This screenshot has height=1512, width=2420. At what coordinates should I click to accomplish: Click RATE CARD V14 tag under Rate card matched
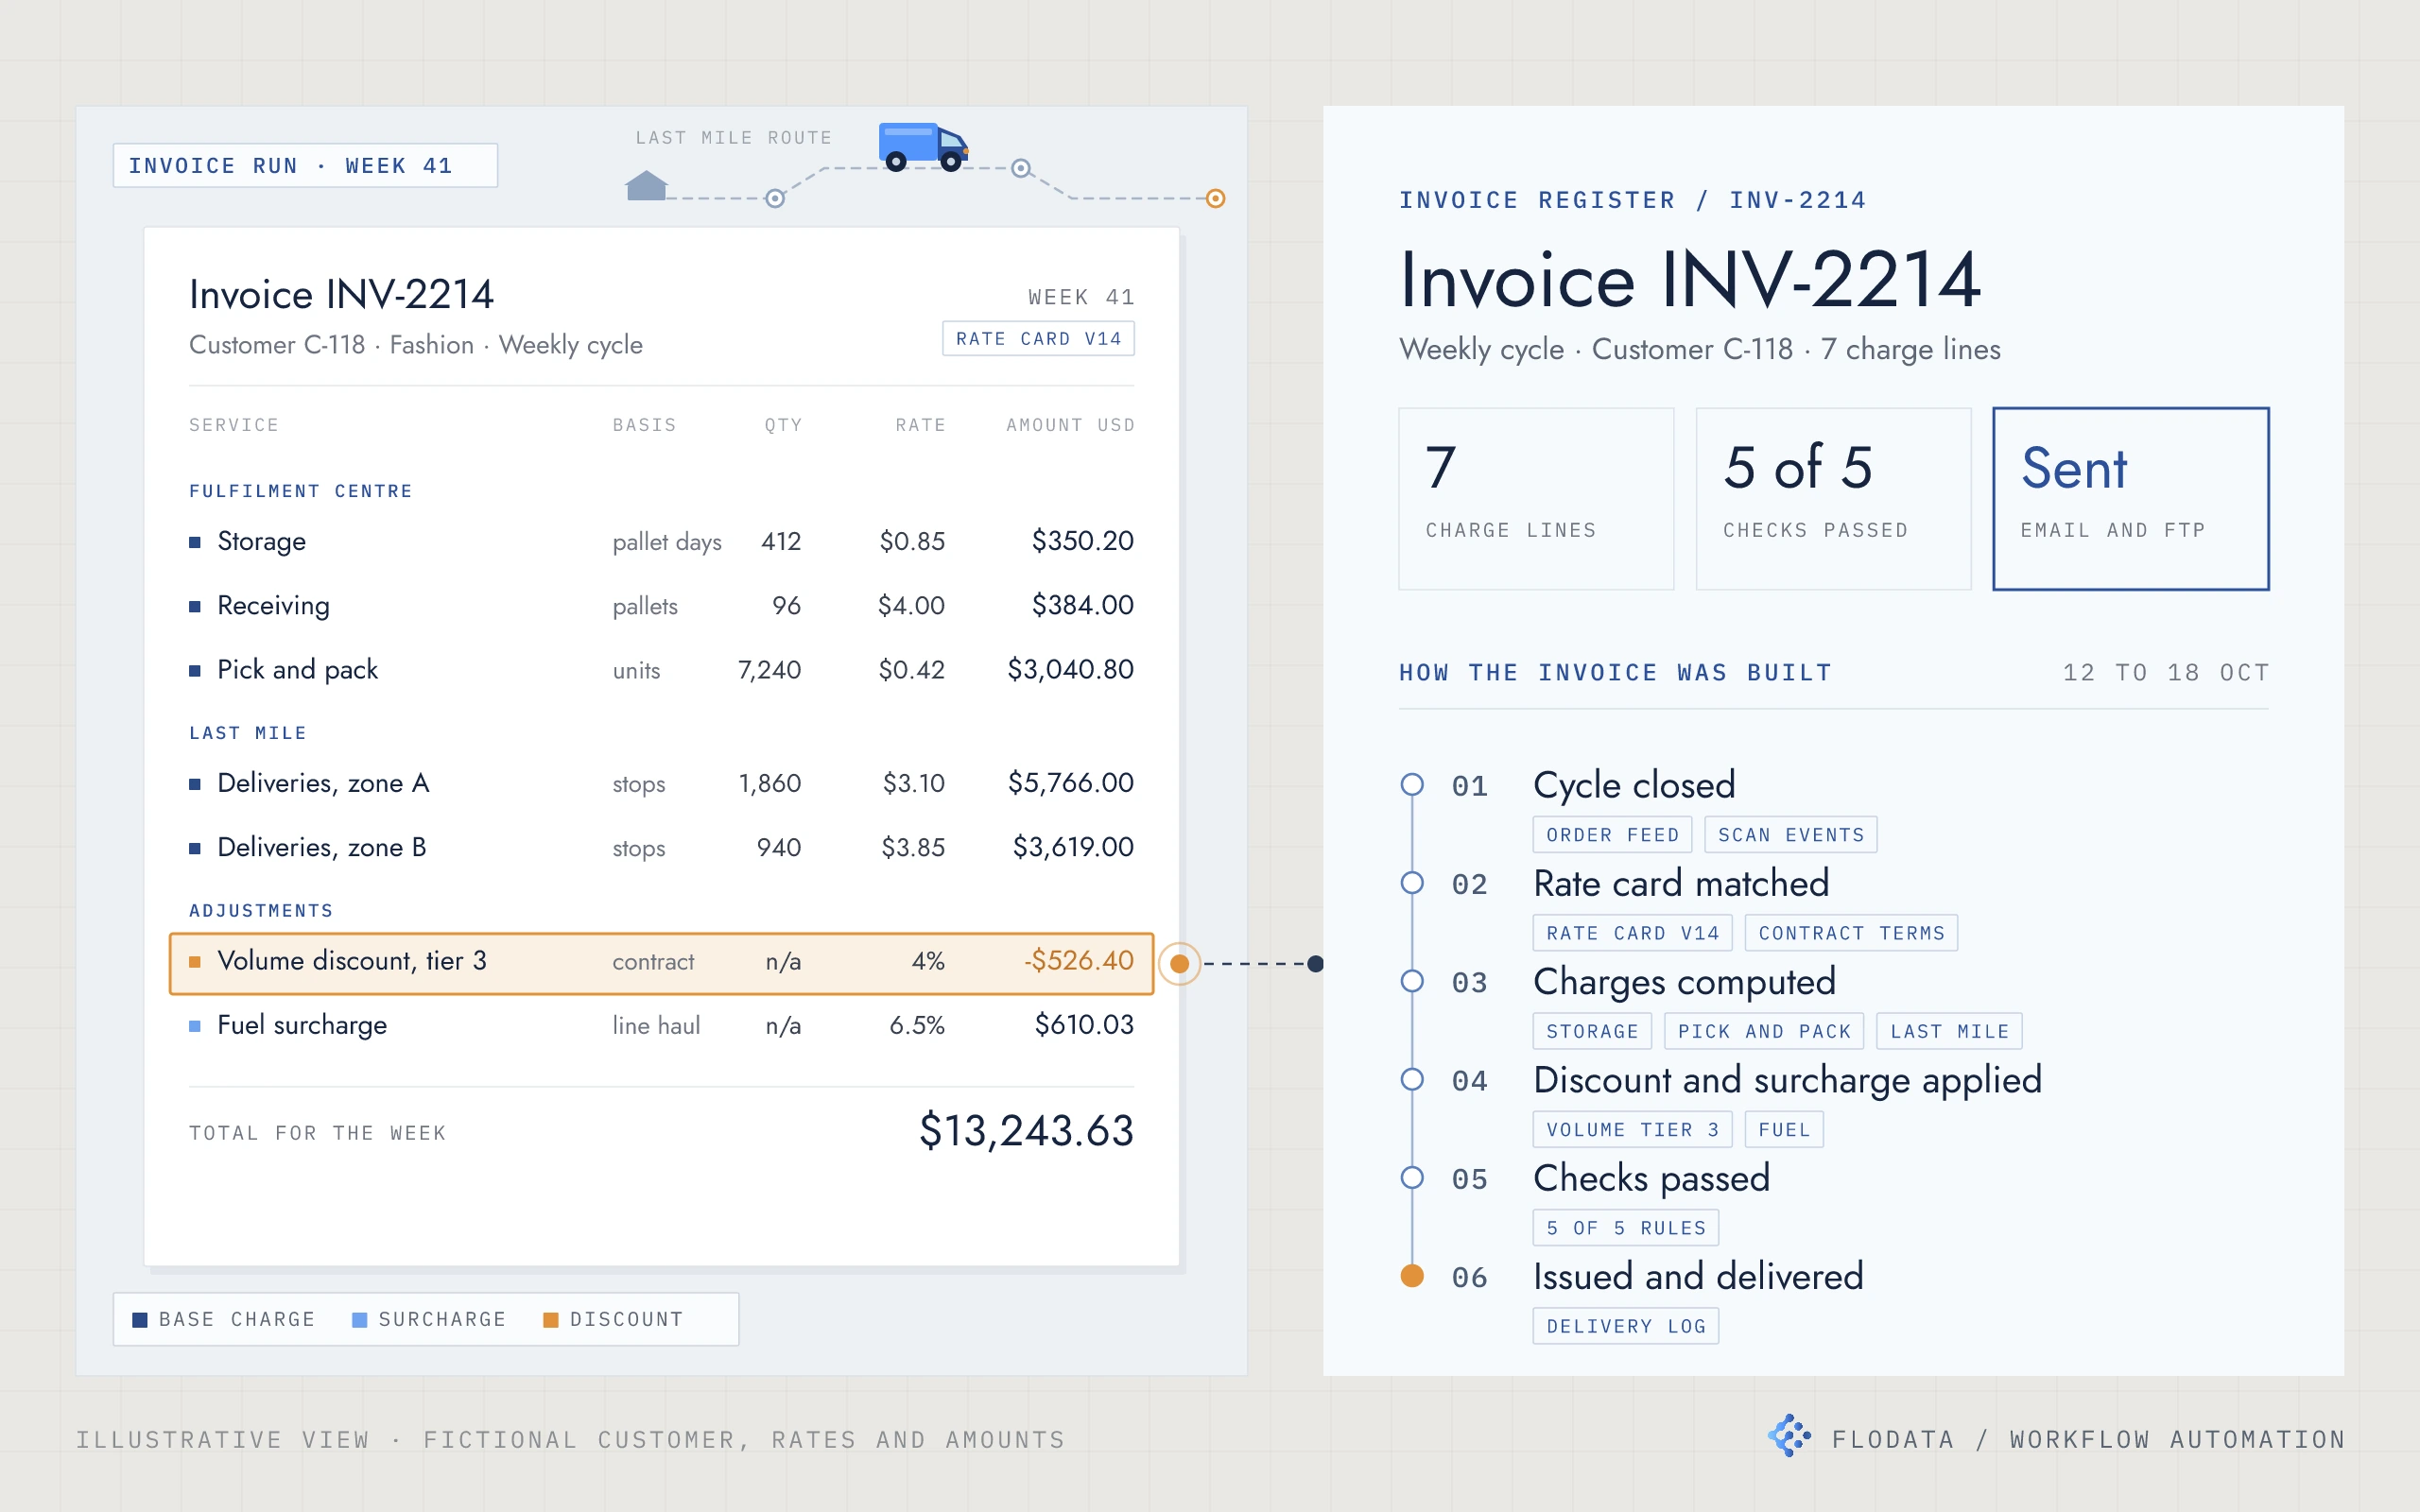point(1632,933)
